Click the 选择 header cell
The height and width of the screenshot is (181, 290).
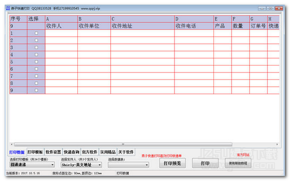point(36,19)
